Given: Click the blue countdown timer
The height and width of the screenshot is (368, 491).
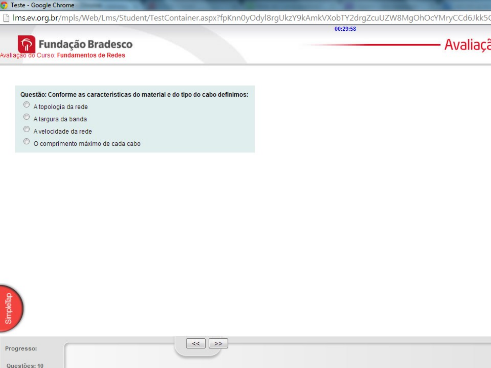Looking at the screenshot, I should [x=345, y=29].
